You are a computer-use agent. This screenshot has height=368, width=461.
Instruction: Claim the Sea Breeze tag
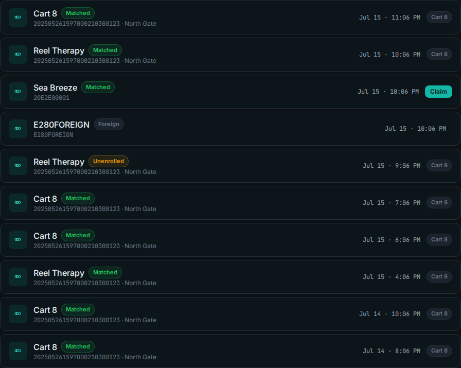pos(438,92)
